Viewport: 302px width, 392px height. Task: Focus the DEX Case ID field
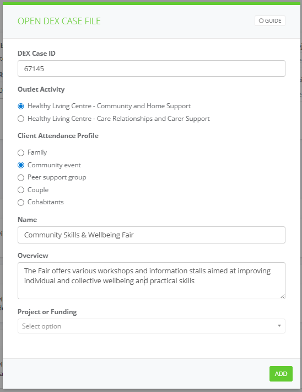click(151, 68)
